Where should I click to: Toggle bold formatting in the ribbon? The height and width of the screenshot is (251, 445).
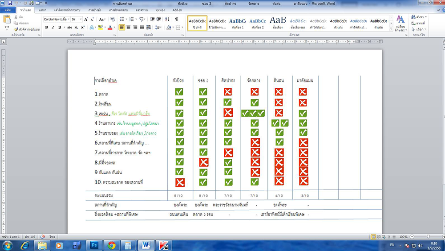(47, 27)
